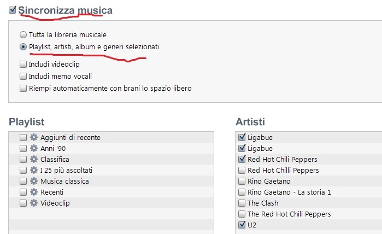Click the Classifica smart playlist gear icon

click(x=34, y=159)
